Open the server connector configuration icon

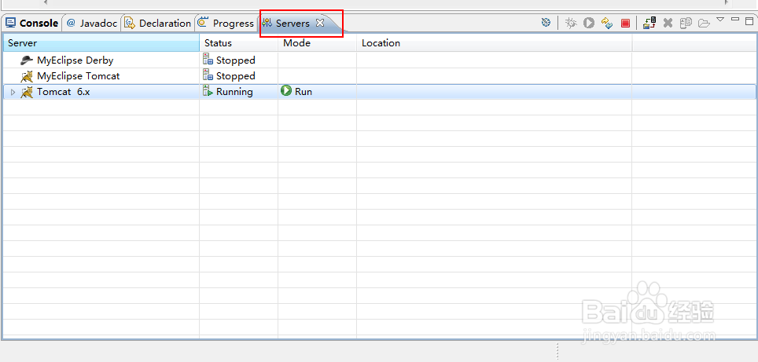[546, 22]
